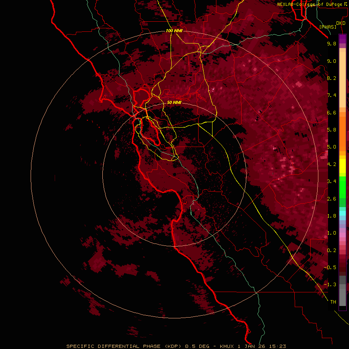Click the 9.0 scale value
This screenshot has width=349, height=349.
click(x=332, y=61)
